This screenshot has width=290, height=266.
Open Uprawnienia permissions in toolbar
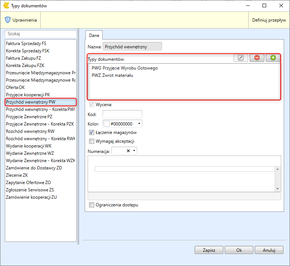pyautogui.click(x=21, y=20)
